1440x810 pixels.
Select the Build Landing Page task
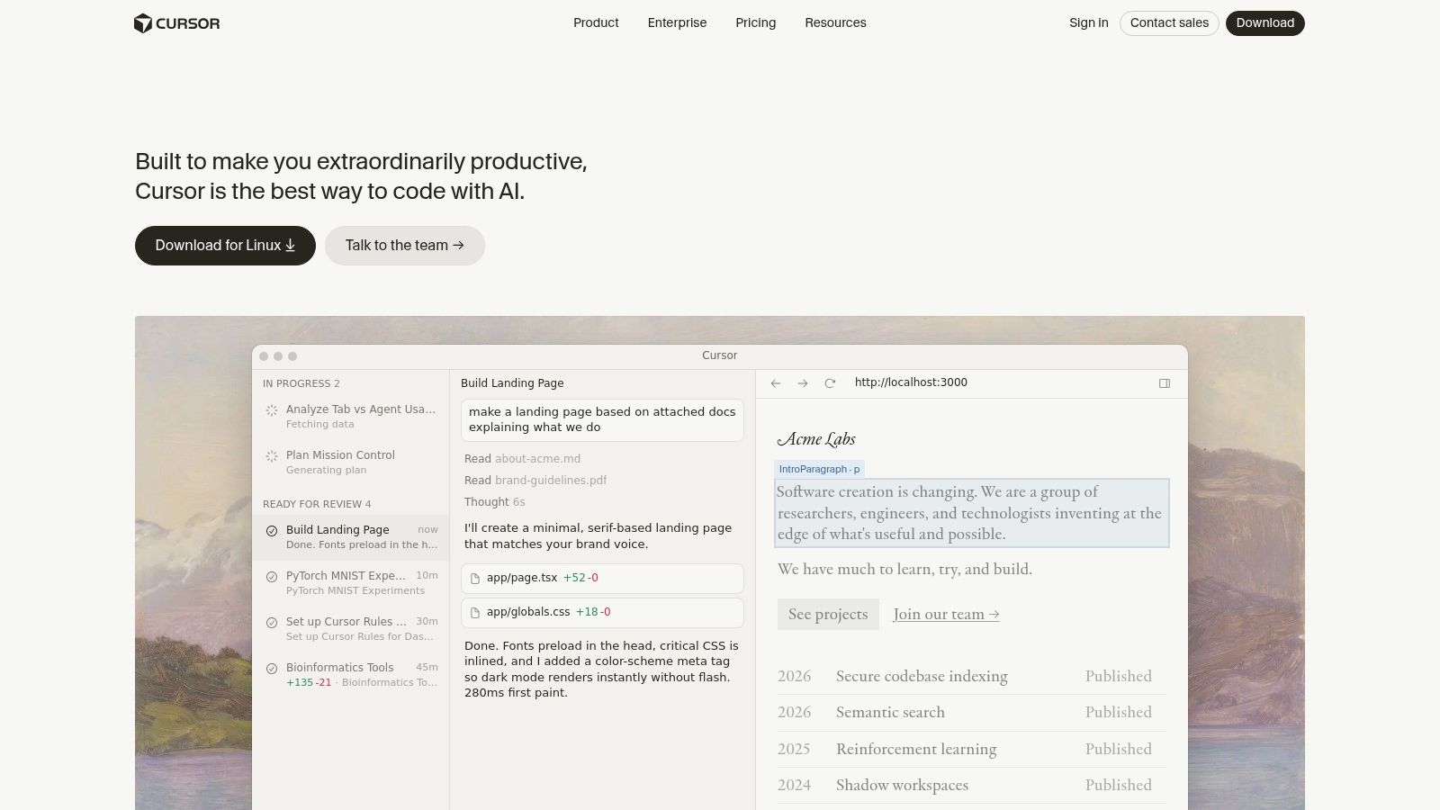tap(351, 536)
